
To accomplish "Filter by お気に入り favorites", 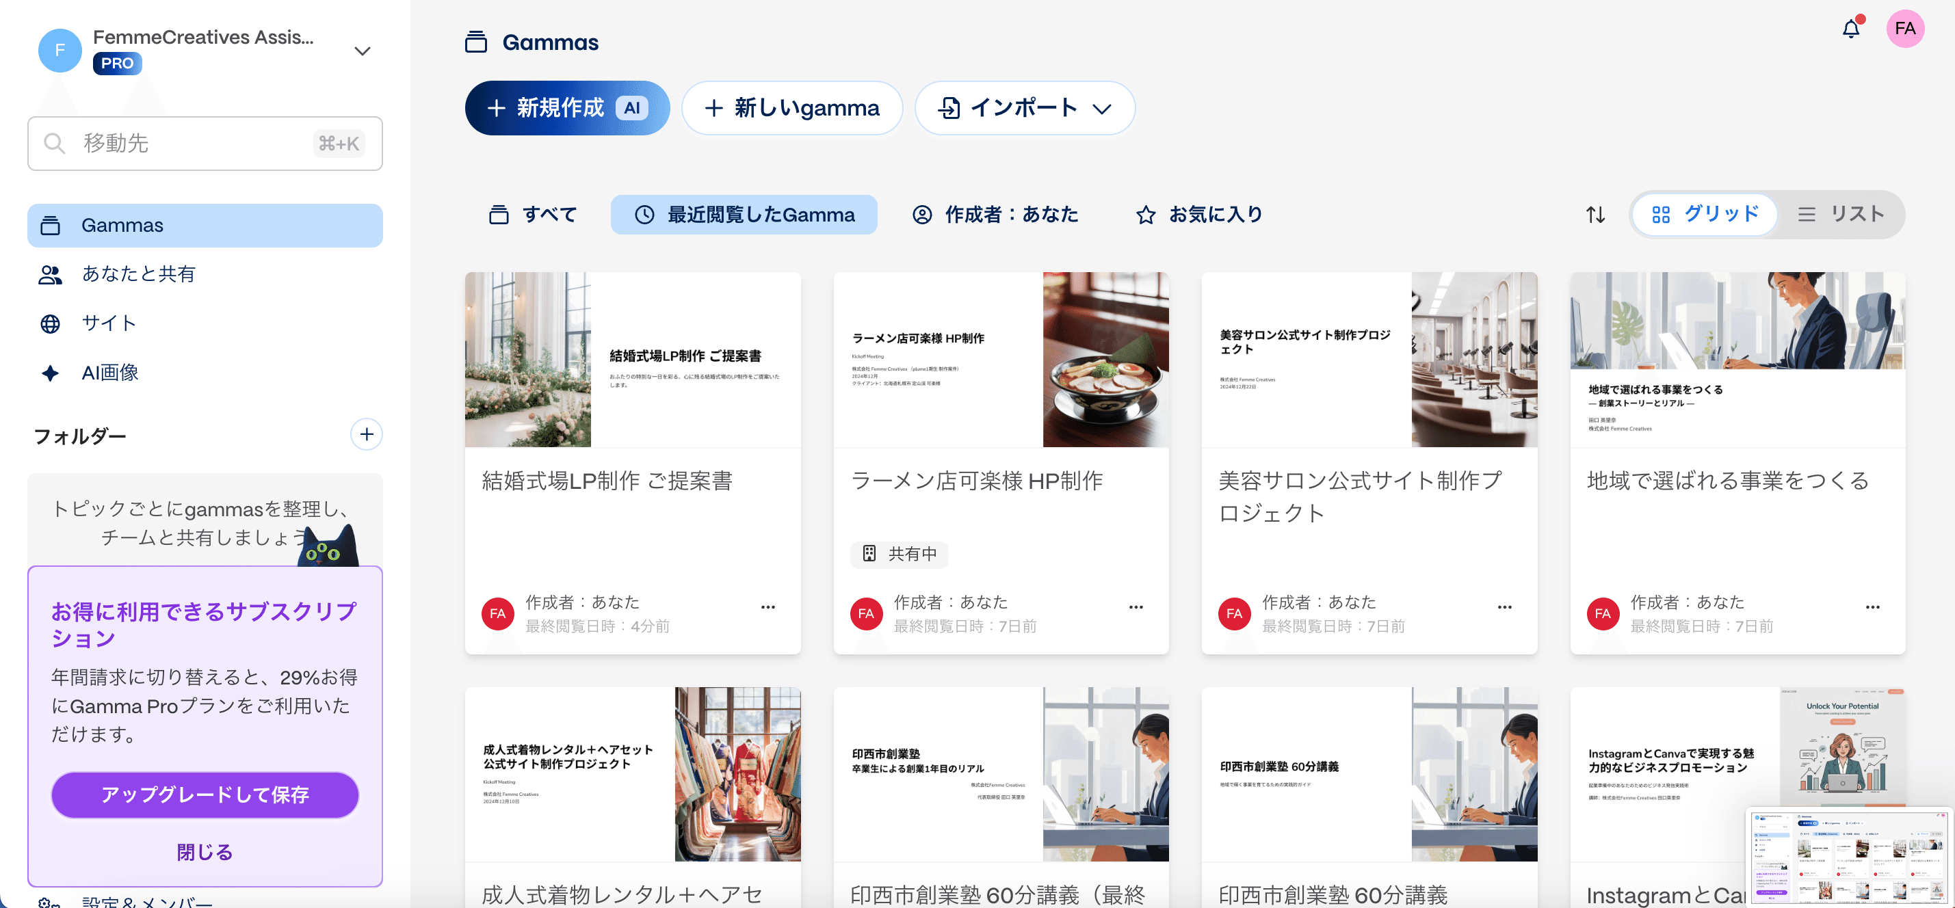I will click(1199, 215).
